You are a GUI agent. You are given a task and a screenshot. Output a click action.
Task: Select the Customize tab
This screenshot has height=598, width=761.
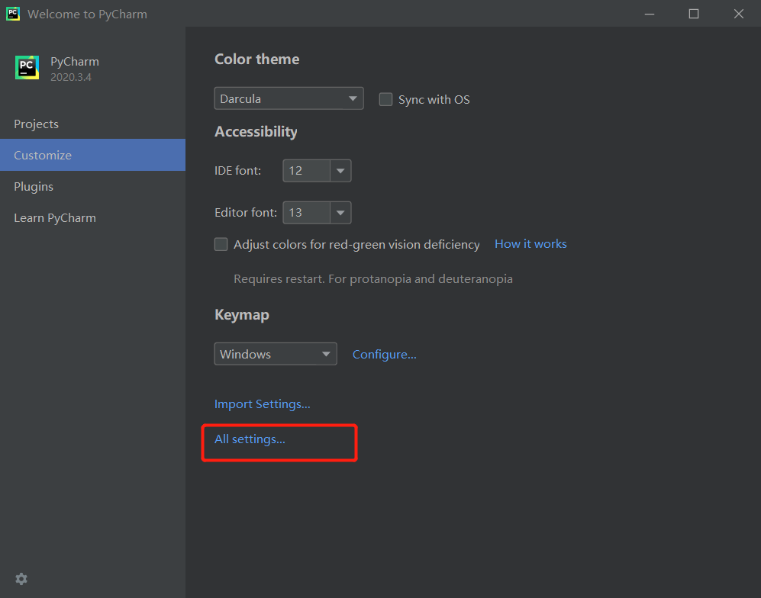pyautogui.click(x=43, y=155)
